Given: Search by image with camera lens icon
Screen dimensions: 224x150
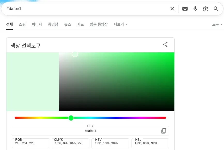Looking at the screenshot, I should click(x=206, y=9).
